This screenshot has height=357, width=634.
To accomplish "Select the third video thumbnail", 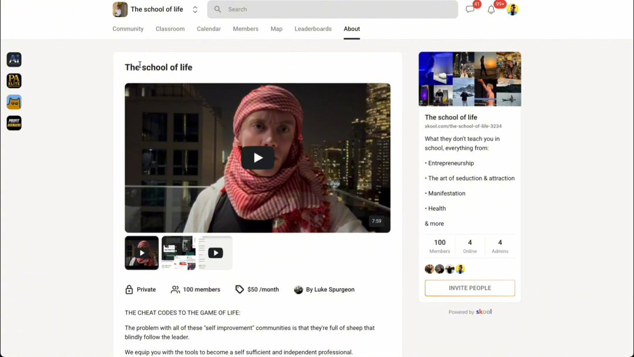I will click(x=215, y=252).
